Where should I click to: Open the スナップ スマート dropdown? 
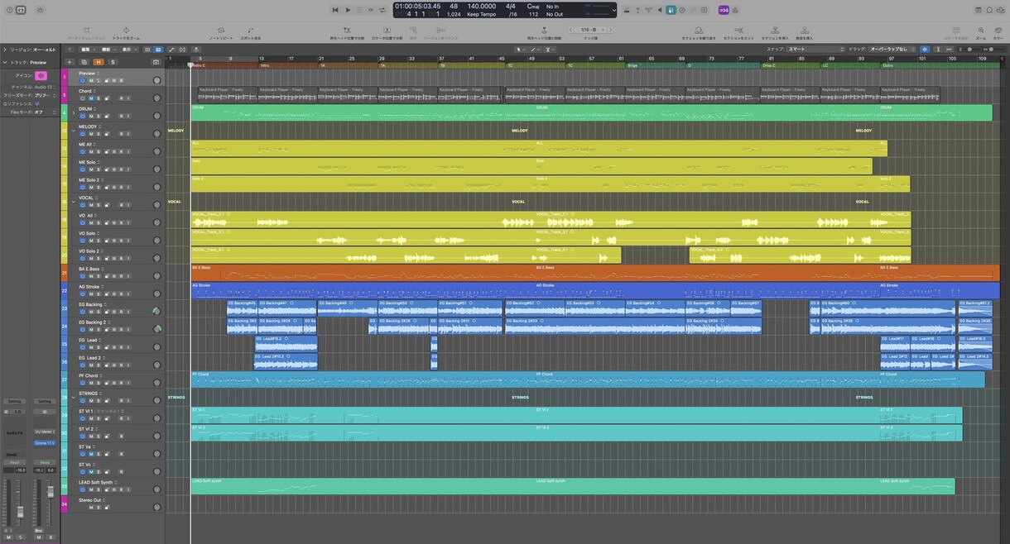[x=815, y=50]
